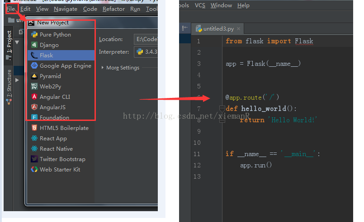Collapse the project tree down arrow
The width and height of the screenshot is (364, 222).
point(17,42)
